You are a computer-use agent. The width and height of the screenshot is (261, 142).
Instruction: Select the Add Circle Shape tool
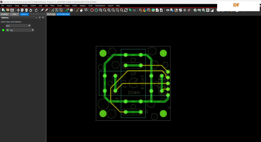pos(203,10)
